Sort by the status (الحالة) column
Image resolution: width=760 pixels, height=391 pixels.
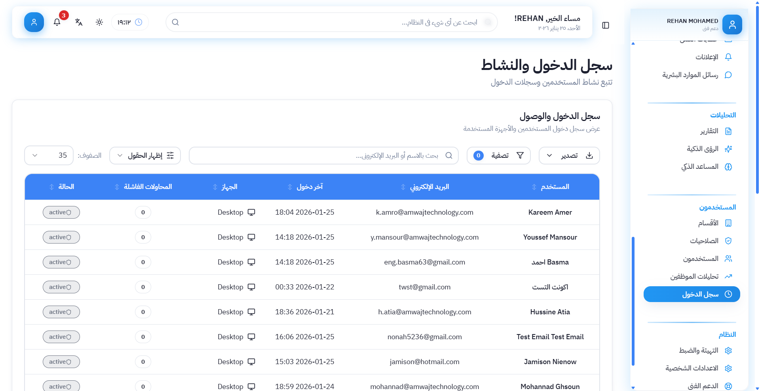point(66,187)
